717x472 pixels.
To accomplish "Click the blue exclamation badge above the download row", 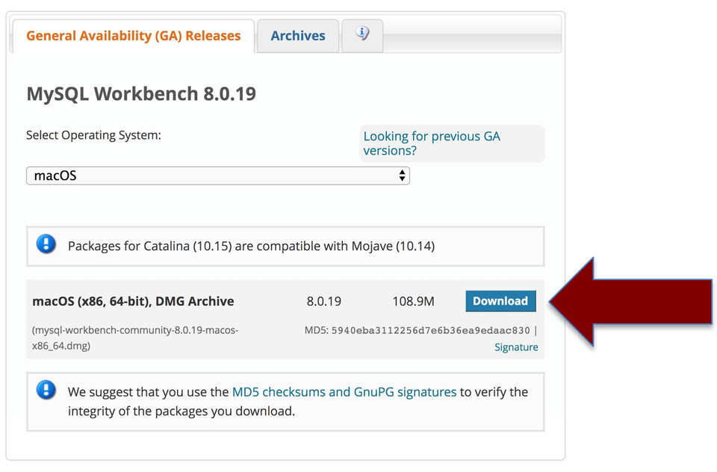I will click(46, 245).
